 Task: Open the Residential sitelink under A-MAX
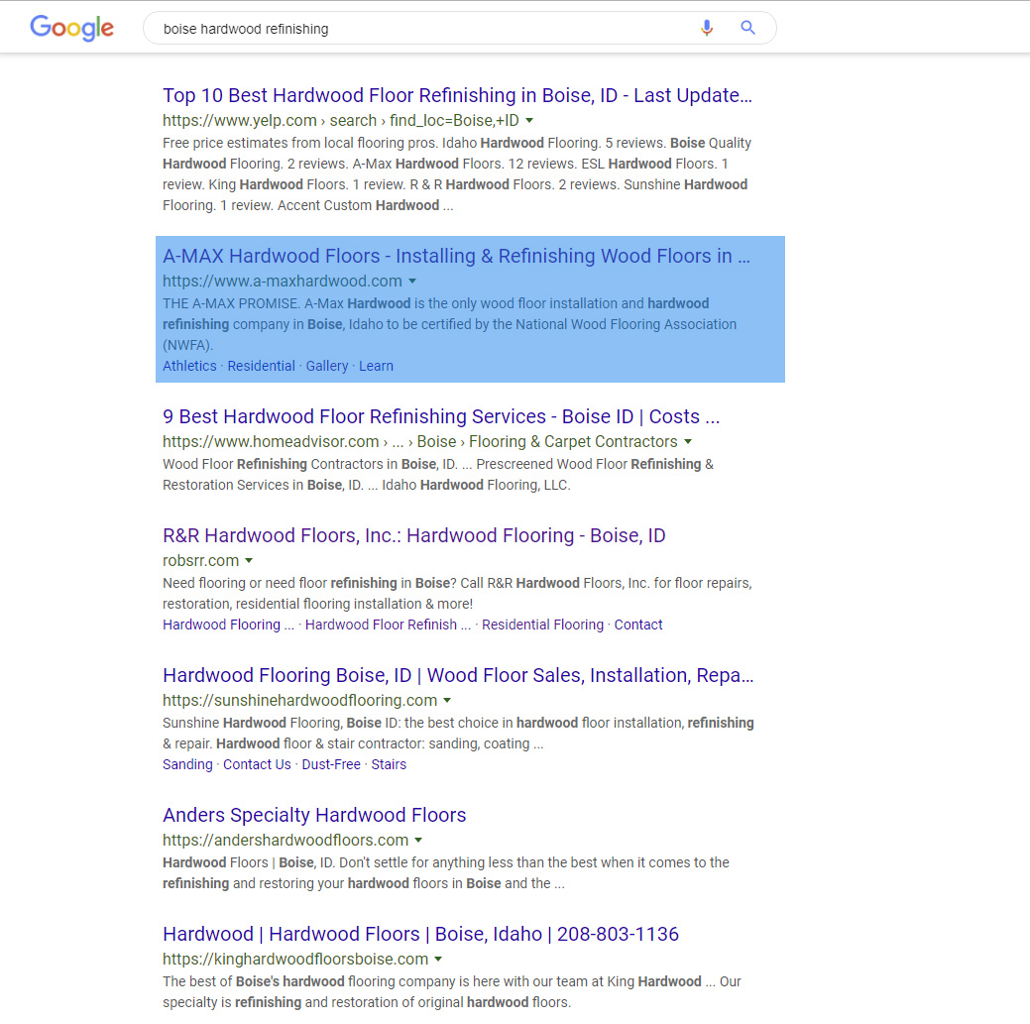coord(261,366)
